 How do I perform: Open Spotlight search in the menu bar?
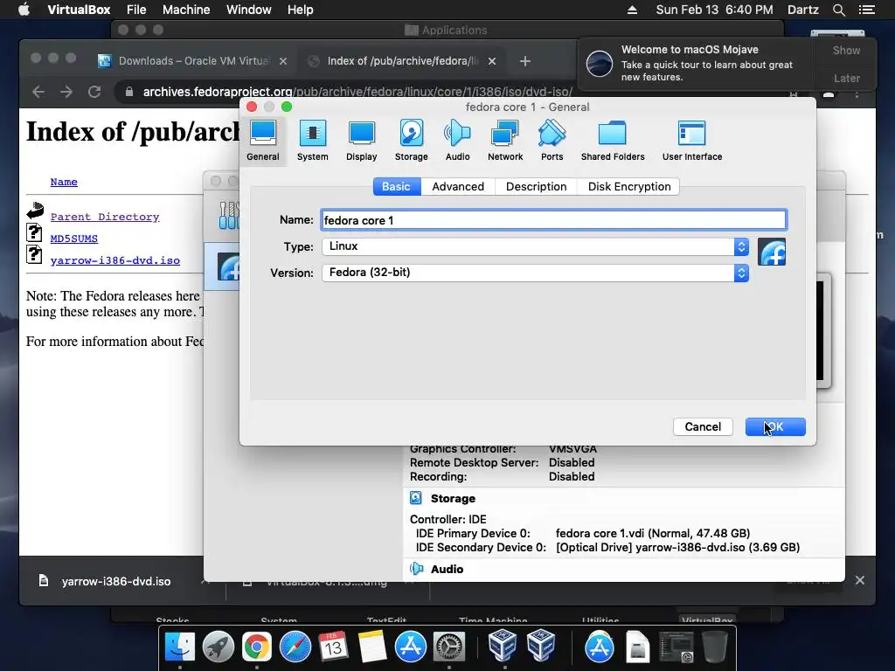tap(838, 10)
